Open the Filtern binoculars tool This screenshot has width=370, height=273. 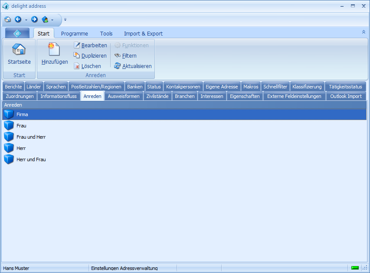pos(125,56)
